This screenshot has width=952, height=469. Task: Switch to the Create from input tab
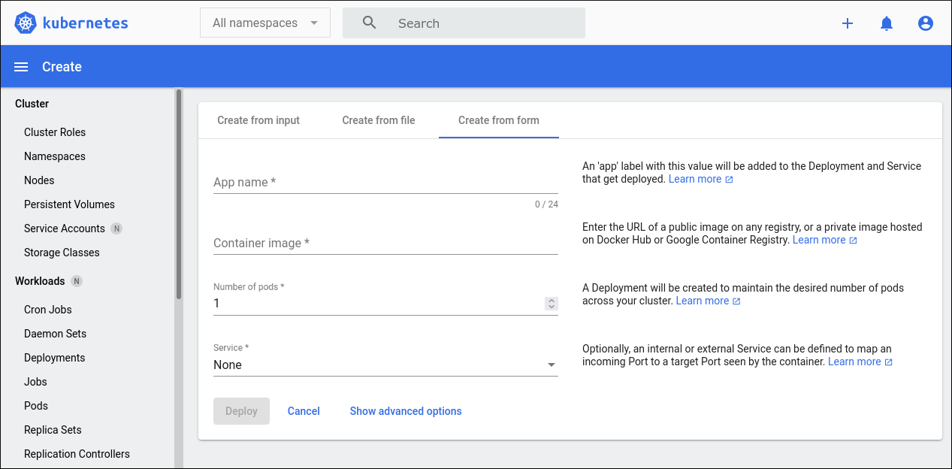tap(258, 120)
